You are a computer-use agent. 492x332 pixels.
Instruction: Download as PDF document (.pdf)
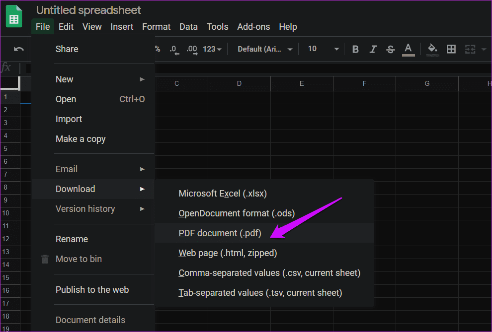264,233
